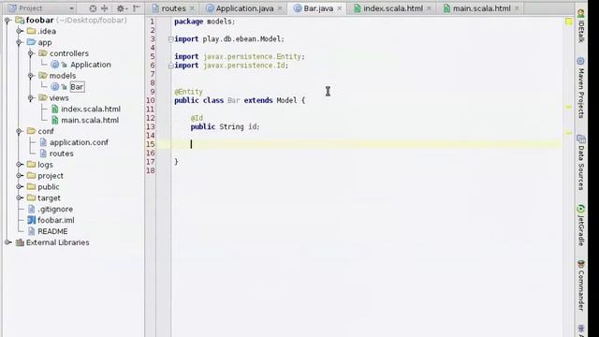Switch to the routes editor tab
The image size is (599, 337).
click(x=173, y=8)
